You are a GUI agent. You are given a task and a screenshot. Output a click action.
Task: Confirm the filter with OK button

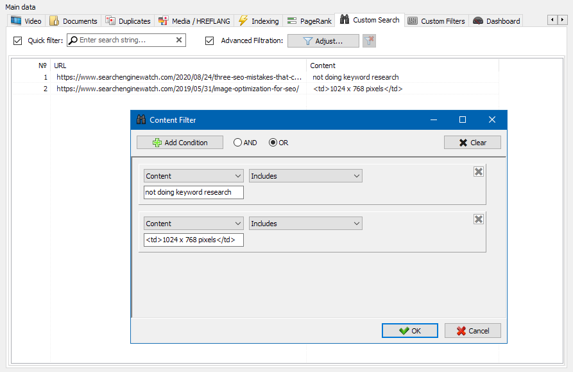pos(409,331)
